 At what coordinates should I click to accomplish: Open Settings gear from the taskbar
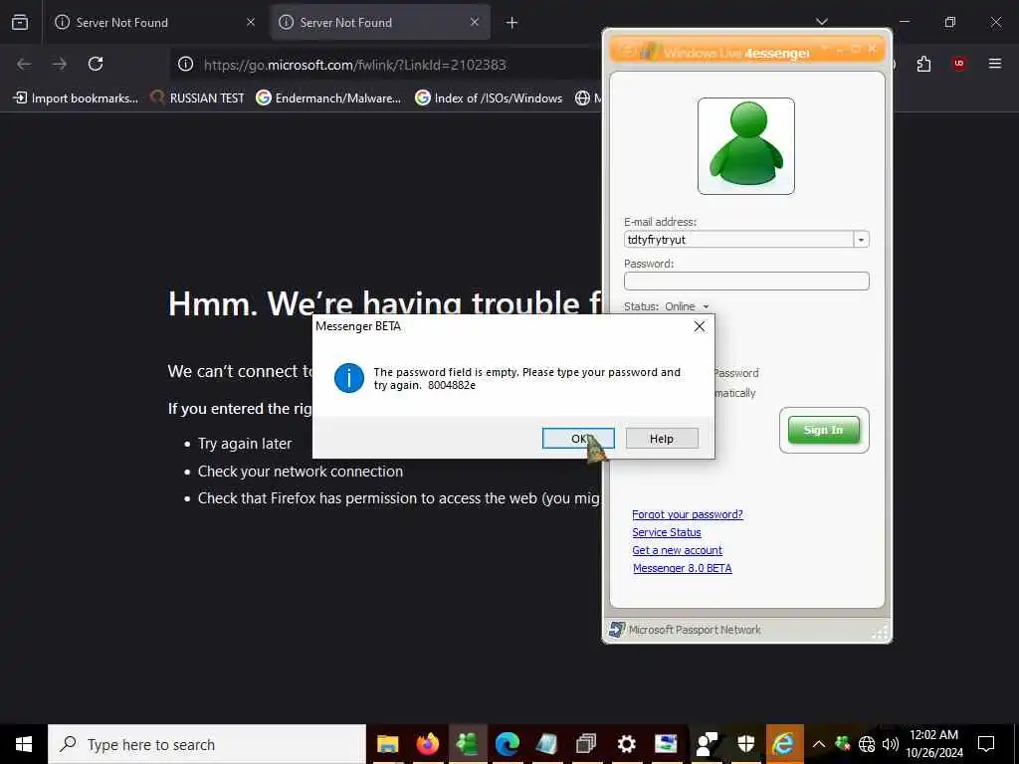tap(627, 744)
